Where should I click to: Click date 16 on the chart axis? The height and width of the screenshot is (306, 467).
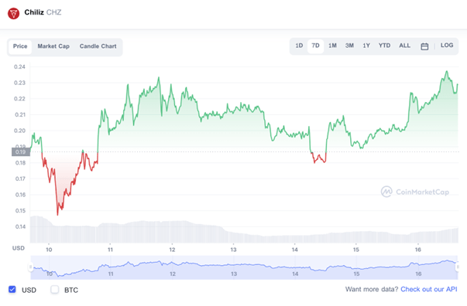click(417, 250)
